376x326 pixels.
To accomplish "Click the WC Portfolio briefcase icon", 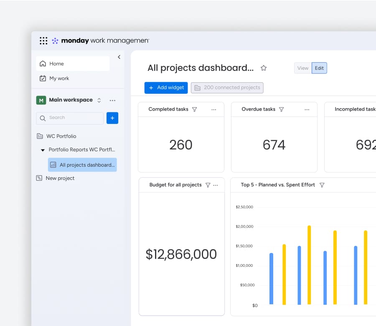I will pos(39,136).
